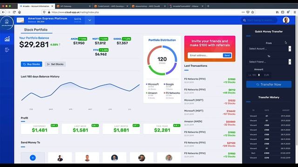The height and width of the screenshot is (167, 298).
Task: Open the Select Friend dropdown
Action: pos(269,62)
